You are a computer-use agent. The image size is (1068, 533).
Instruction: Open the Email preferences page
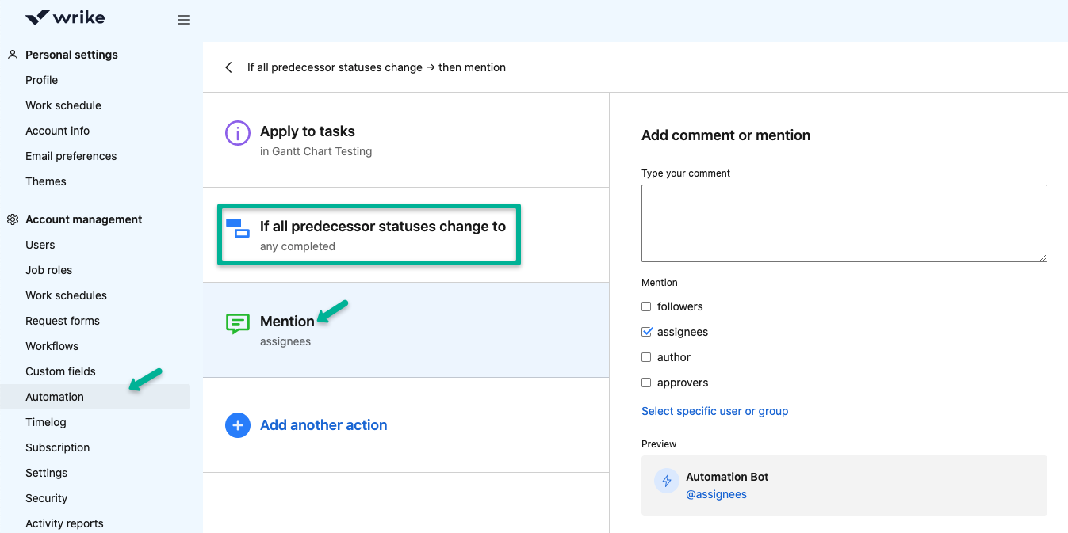click(x=71, y=156)
